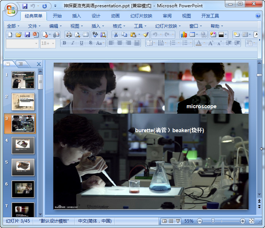Screen dimensions: 265x228
Task: Zoom in with the plus button
Action: pyautogui.click(x=242, y=221)
